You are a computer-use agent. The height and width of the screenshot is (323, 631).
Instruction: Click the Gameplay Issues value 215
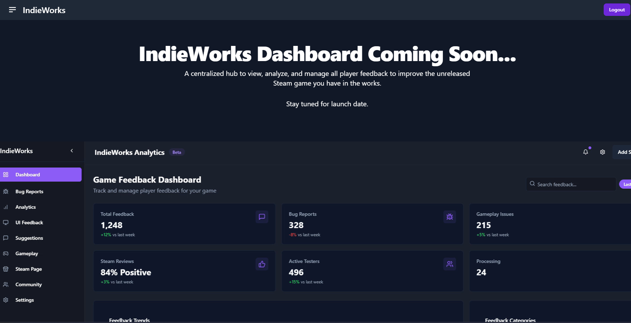pyautogui.click(x=484, y=225)
